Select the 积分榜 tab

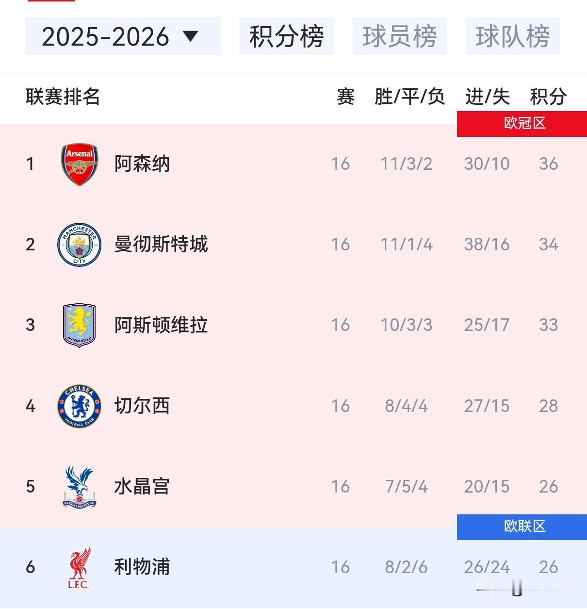[x=286, y=35]
